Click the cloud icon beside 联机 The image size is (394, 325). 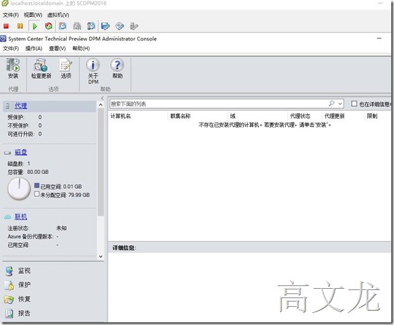point(7,217)
